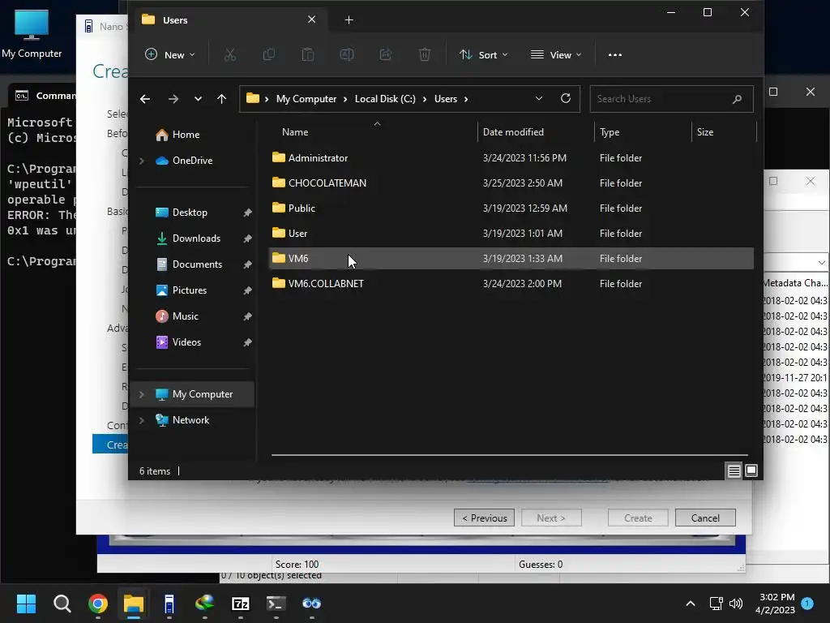Viewport: 830px width, 623px height.
Task: Open address bar history dropdown
Action: click(x=539, y=98)
